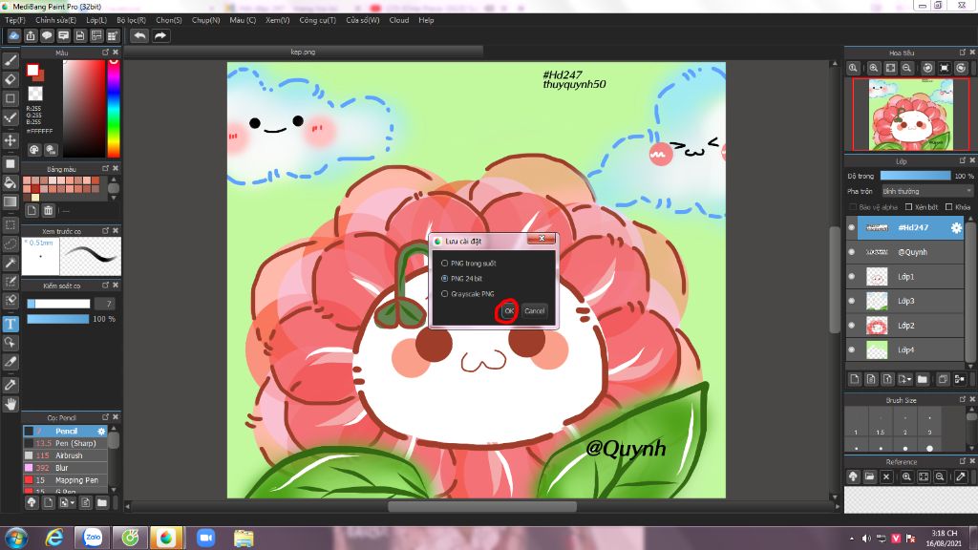This screenshot has width=978, height=550.
Task: Select the Airbrush brush
Action: pos(66,455)
